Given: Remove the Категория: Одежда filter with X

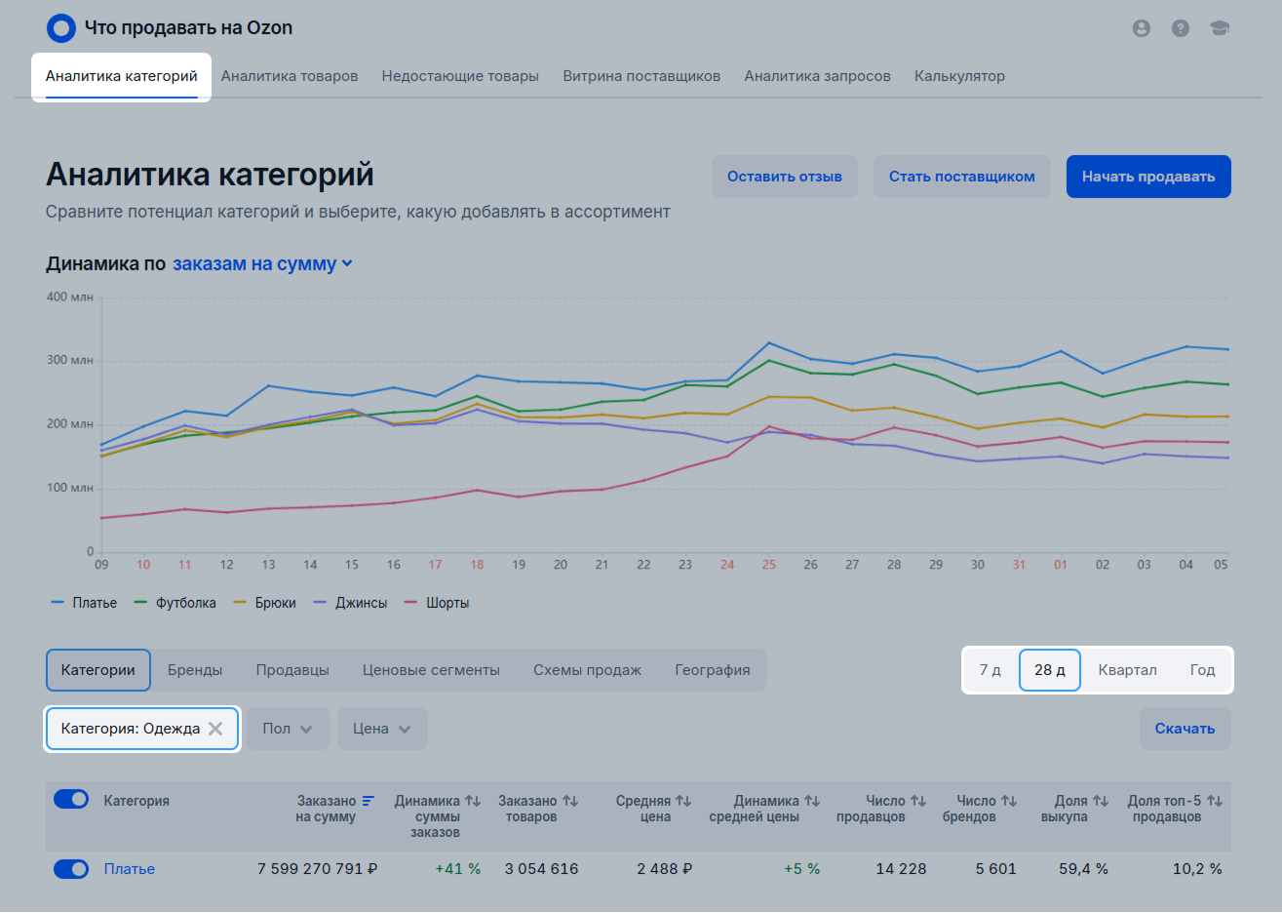Looking at the screenshot, I should click(x=215, y=729).
